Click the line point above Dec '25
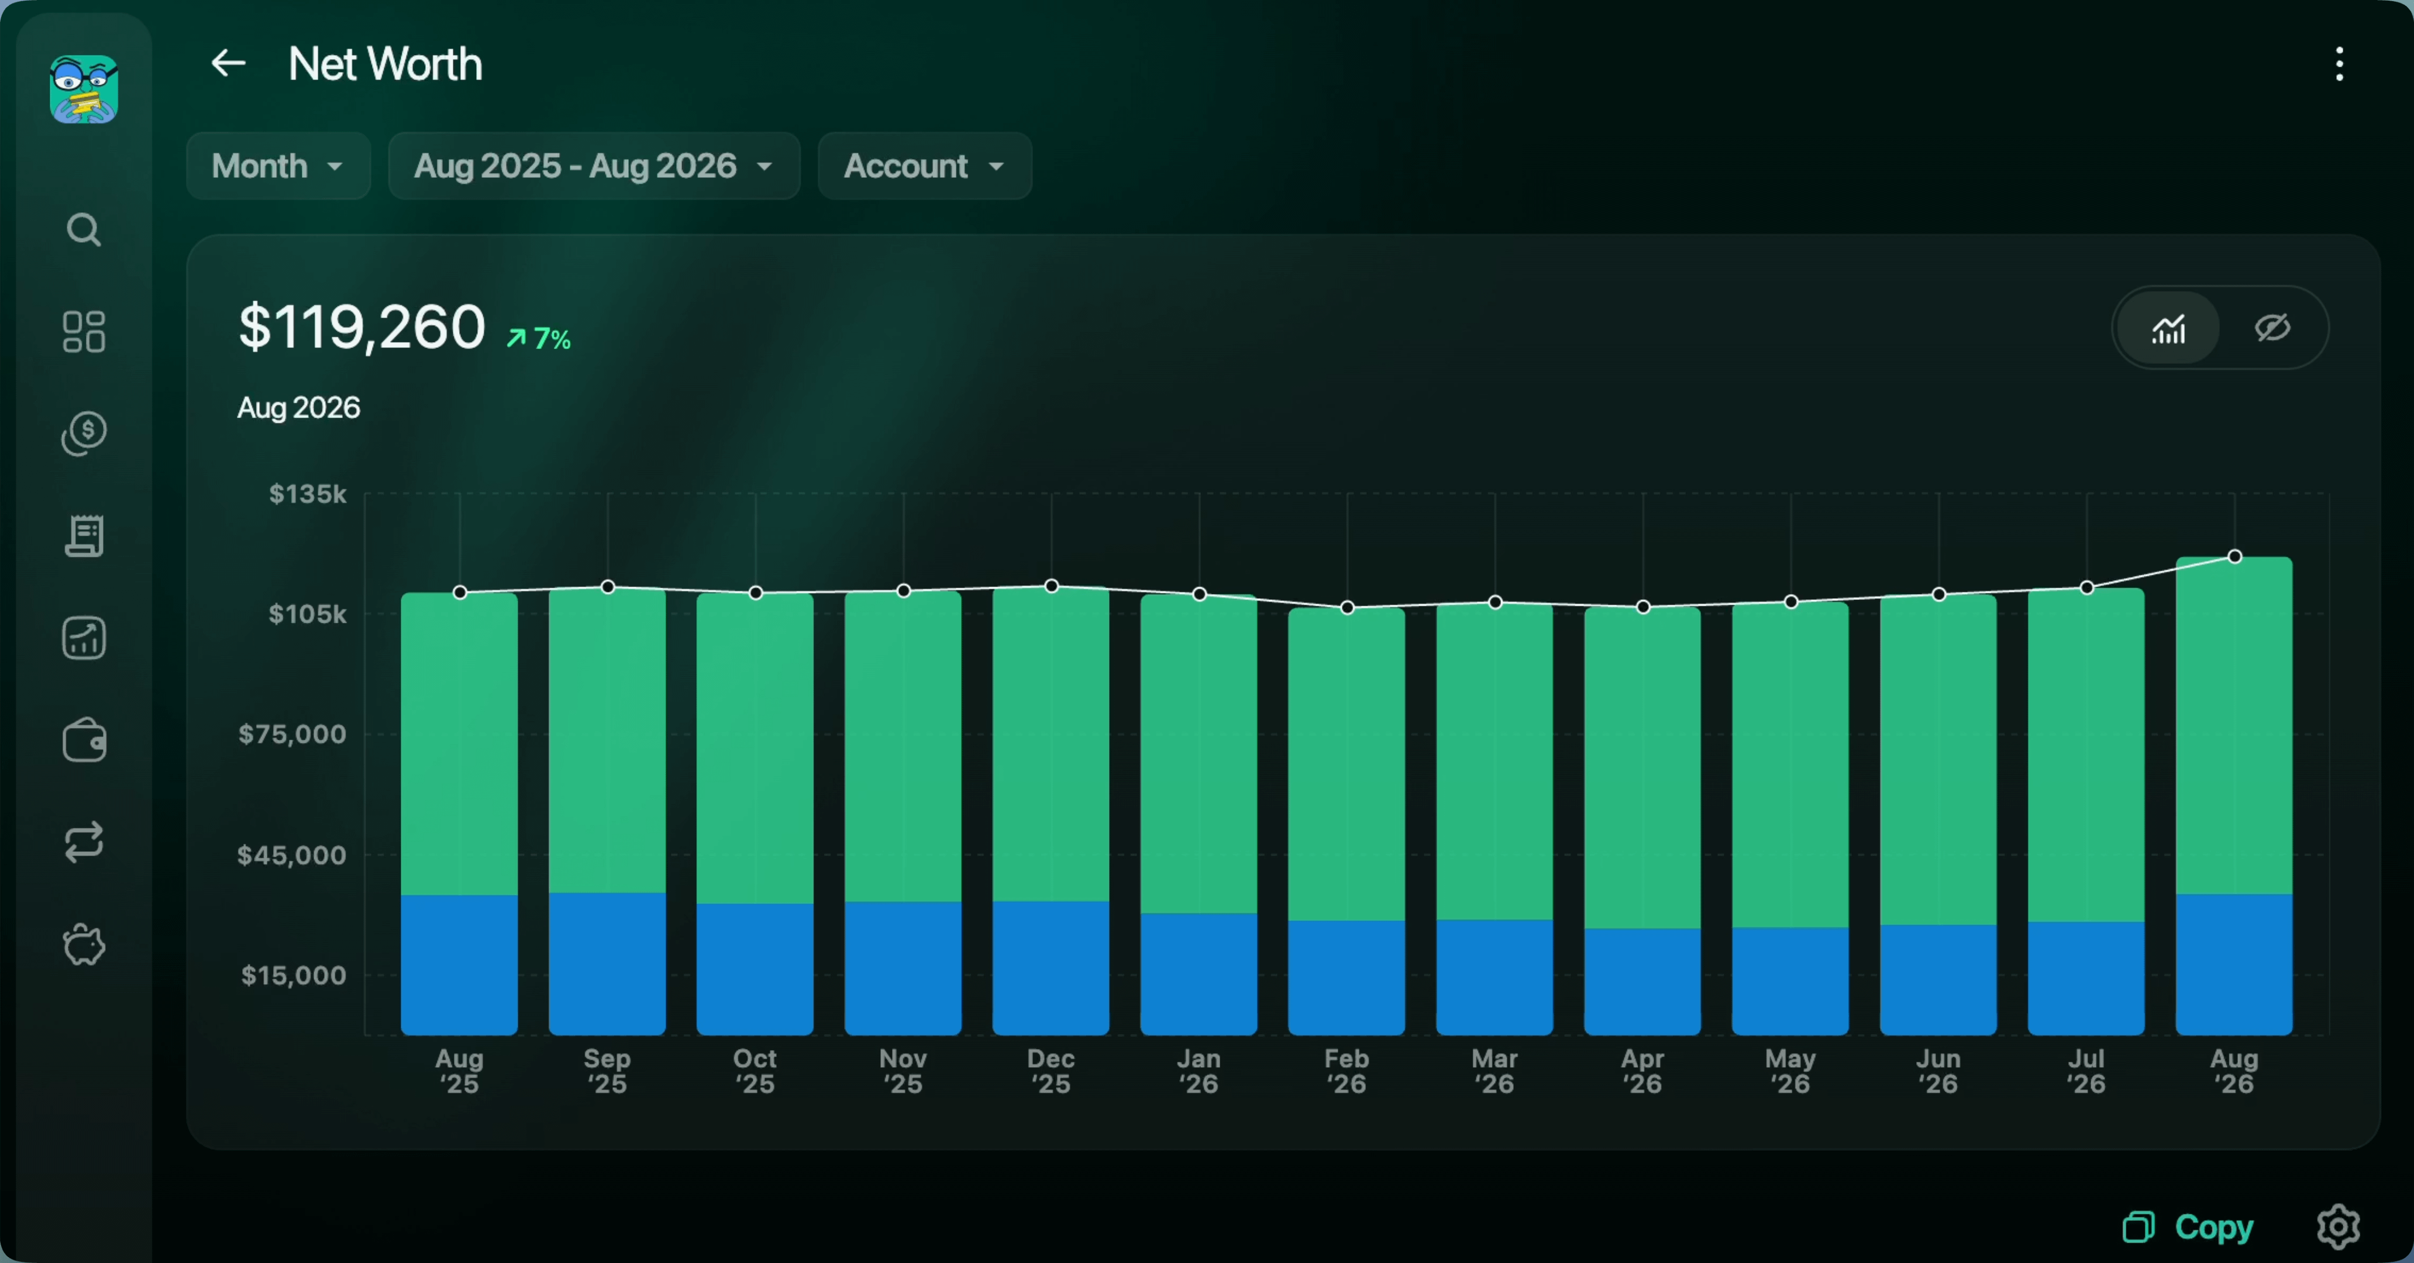The width and height of the screenshot is (2414, 1263). click(x=1052, y=586)
